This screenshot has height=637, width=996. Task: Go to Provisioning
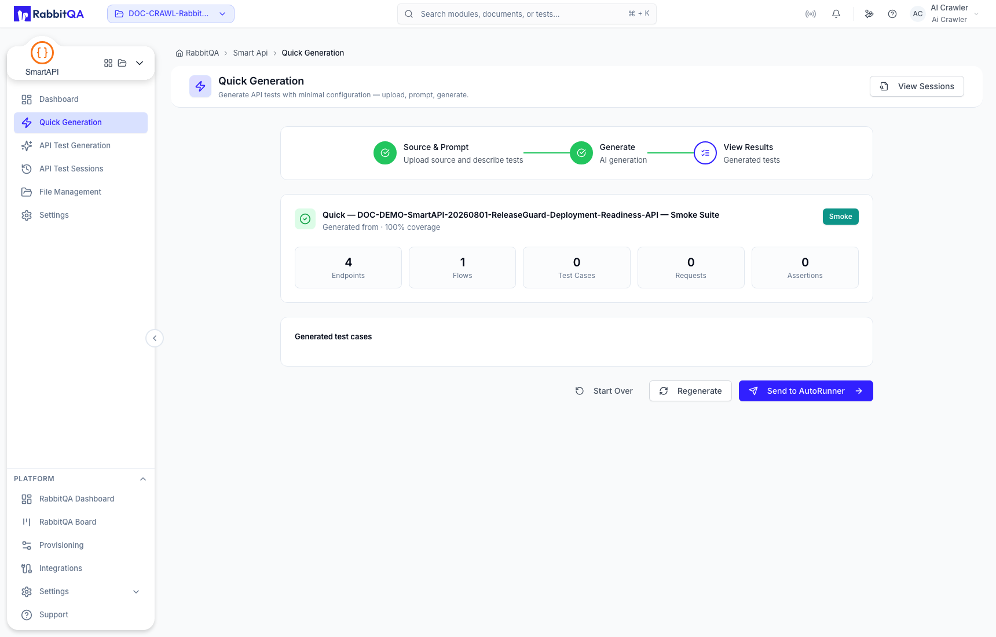coord(80,546)
